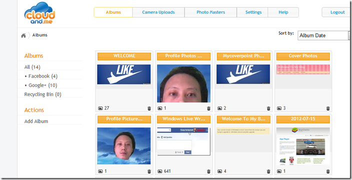This screenshot has width=352, height=180.
Task: Click photo count icon on Profile Picture... album
Action: (x=100, y=172)
